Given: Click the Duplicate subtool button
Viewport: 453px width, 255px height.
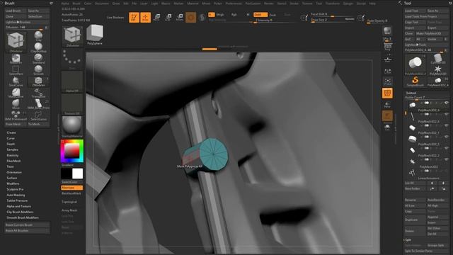Looking at the screenshot, I should [415, 220].
